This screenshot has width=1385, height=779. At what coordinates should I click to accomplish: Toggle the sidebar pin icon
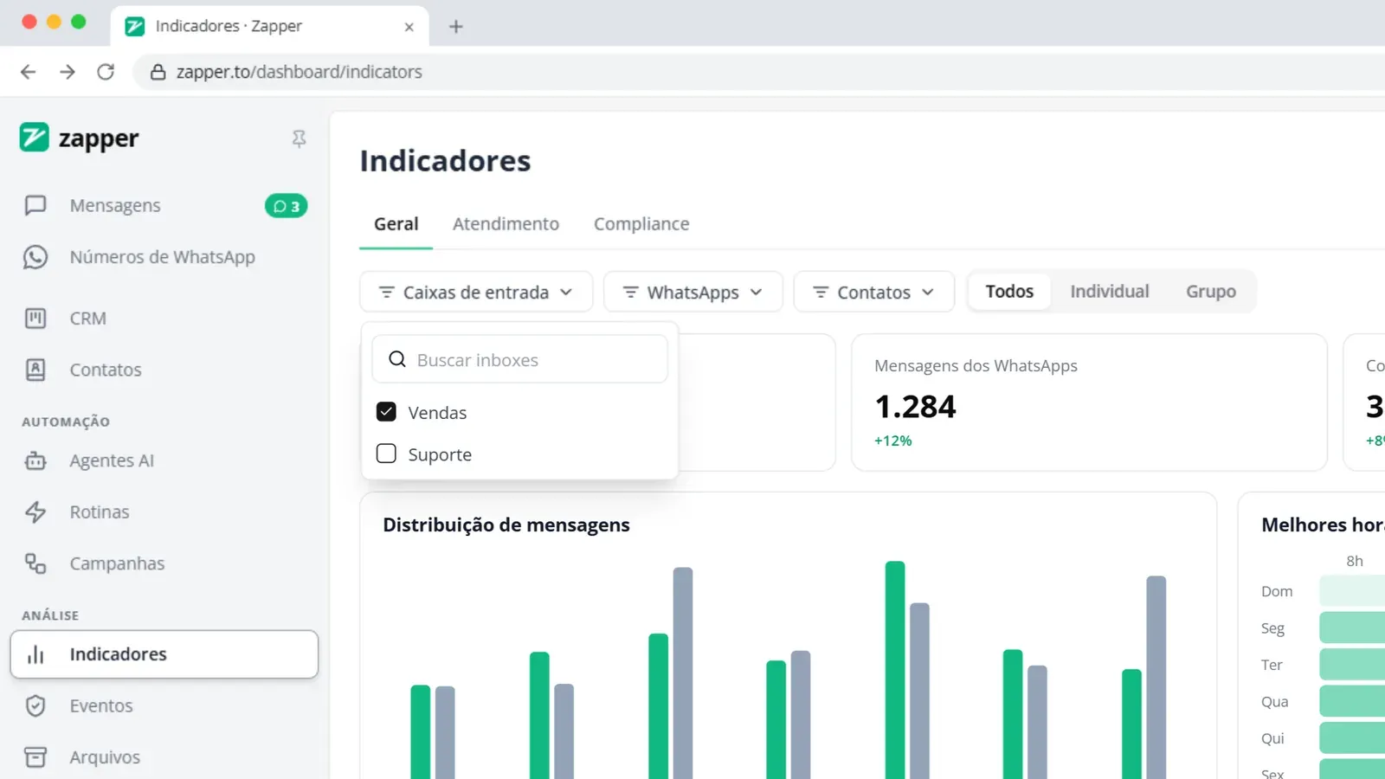tap(299, 138)
